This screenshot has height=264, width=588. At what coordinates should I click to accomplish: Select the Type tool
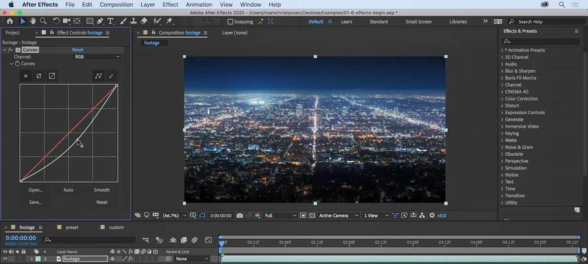pyautogui.click(x=110, y=21)
